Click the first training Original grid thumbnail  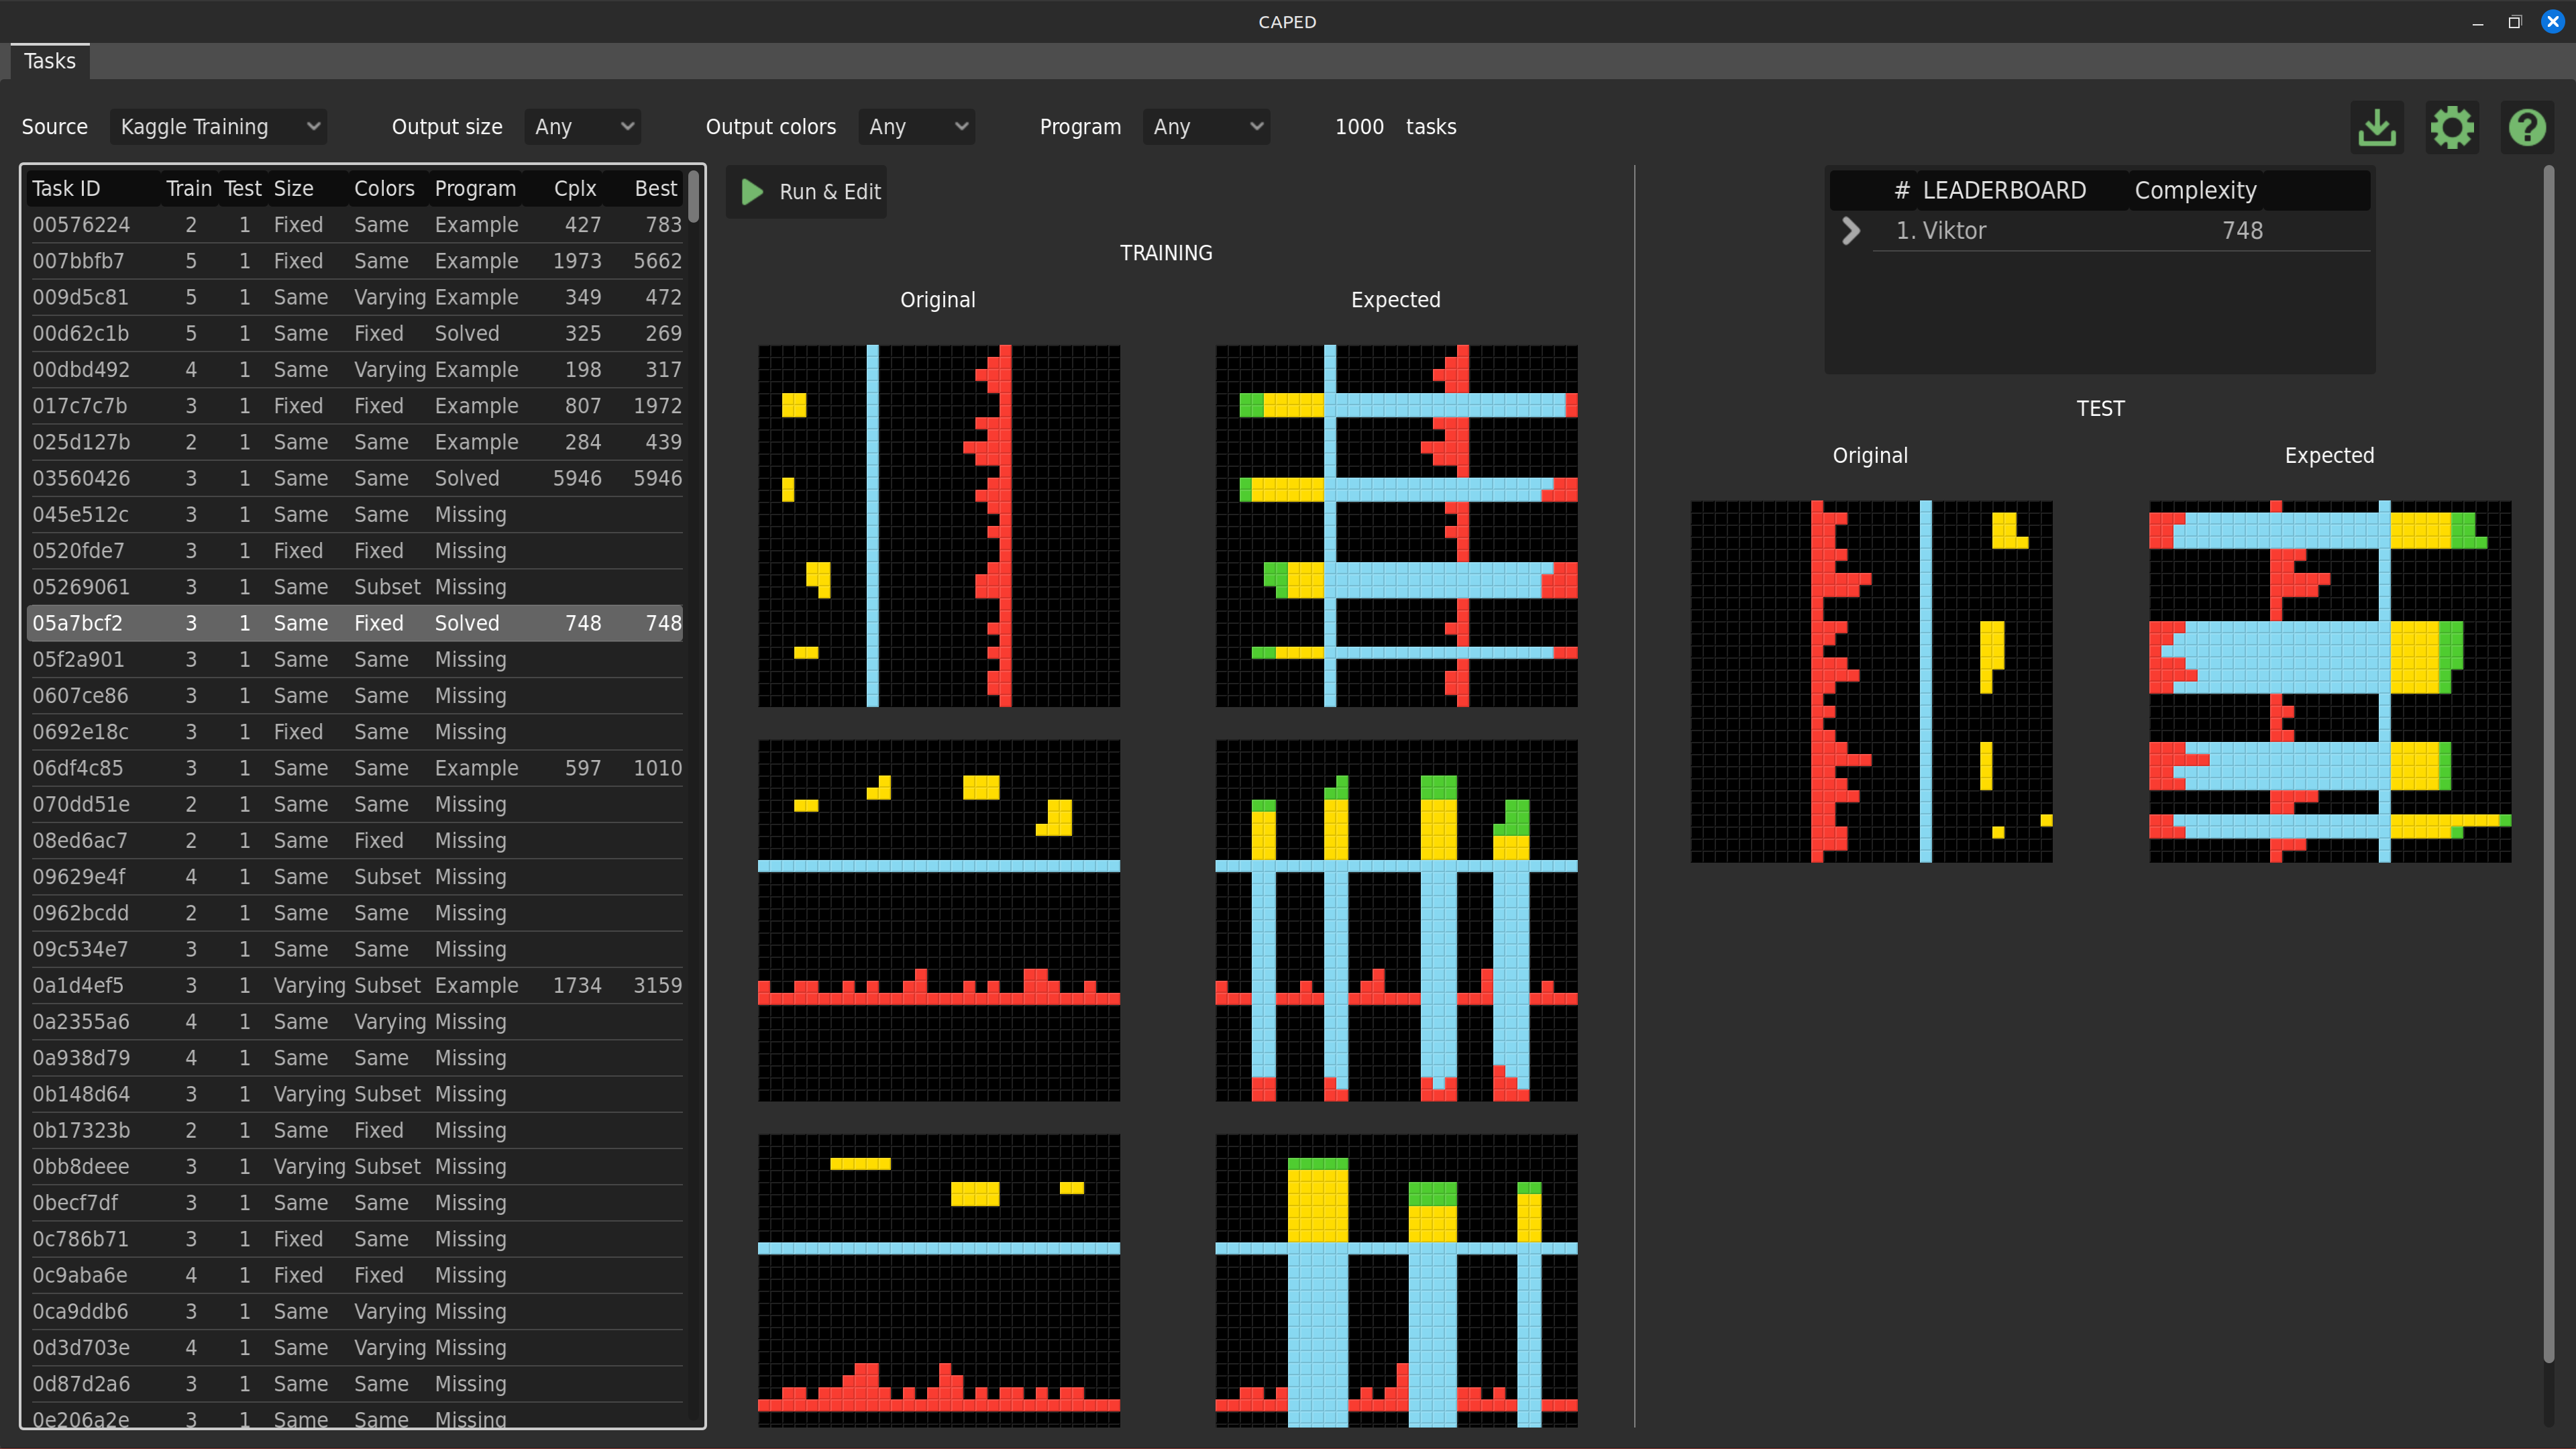(938, 526)
